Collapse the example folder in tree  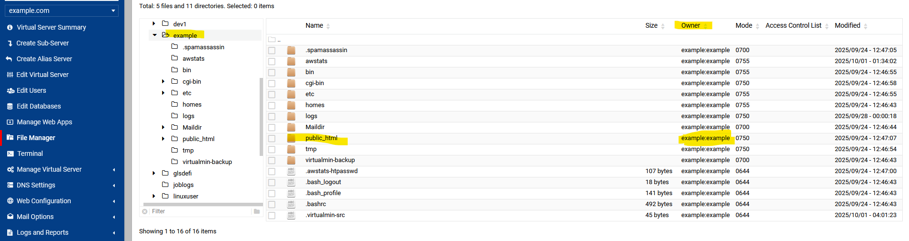click(154, 35)
